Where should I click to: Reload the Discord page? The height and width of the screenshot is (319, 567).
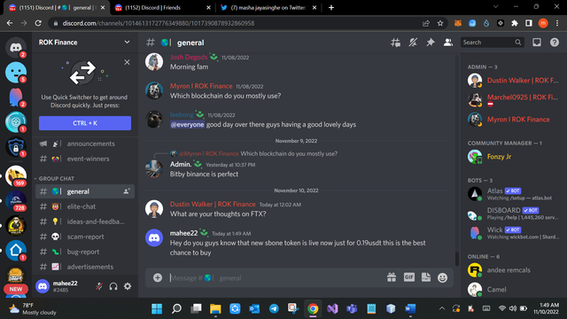(x=38, y=23)
